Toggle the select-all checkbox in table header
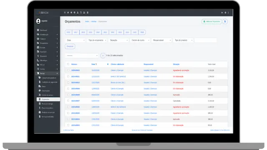 (x=68, y=64)
